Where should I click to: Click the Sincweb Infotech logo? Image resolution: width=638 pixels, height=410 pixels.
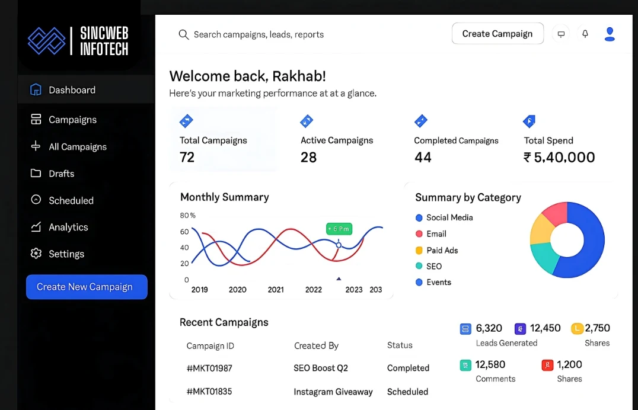[78, 41]
